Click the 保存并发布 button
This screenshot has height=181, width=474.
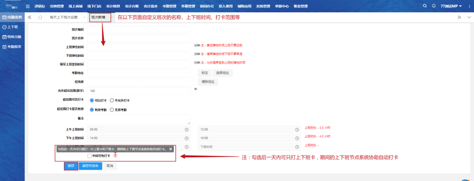(90, 166)
